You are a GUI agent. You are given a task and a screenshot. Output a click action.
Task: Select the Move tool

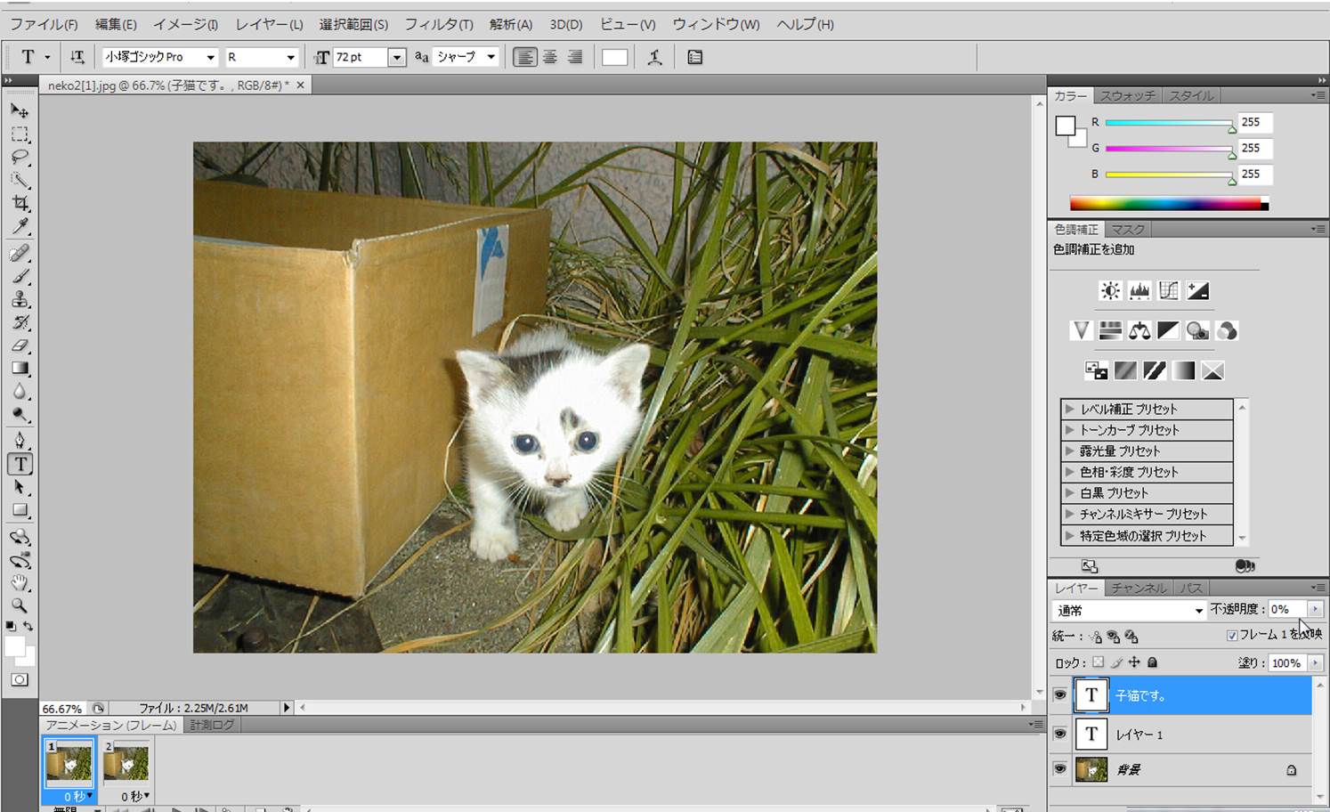point(19,110)
